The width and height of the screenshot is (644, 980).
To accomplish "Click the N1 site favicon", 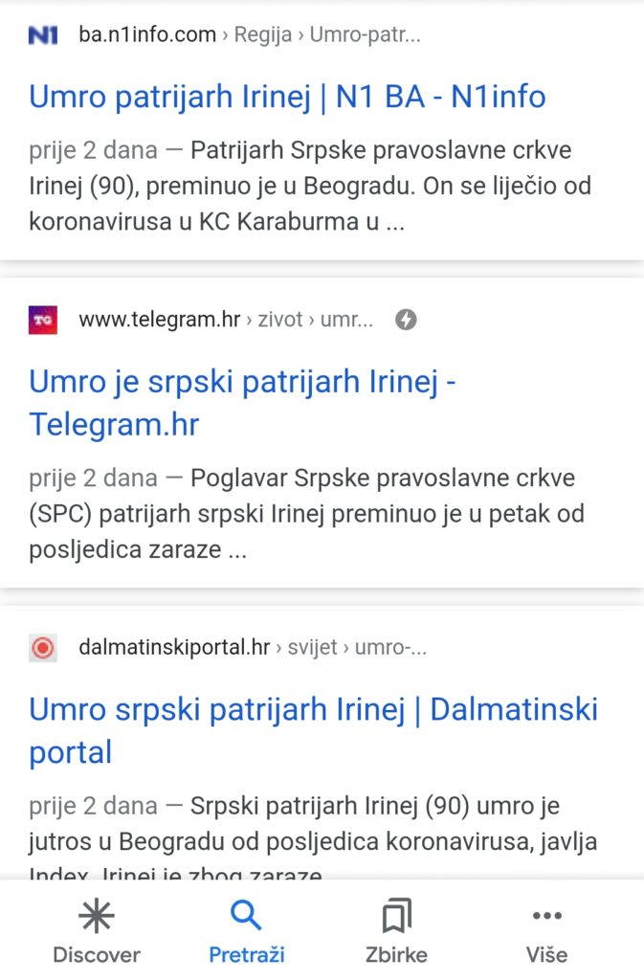I will 43,35.
